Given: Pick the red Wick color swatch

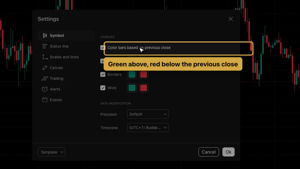Looking at the screenshot, I should [x=144, y=88].
